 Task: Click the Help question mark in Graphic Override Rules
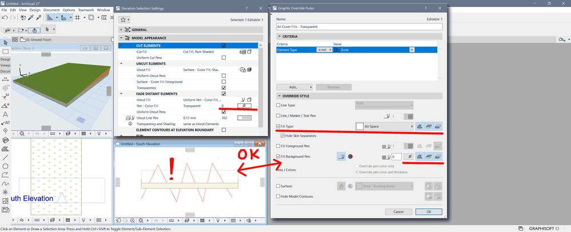(425, 7)
